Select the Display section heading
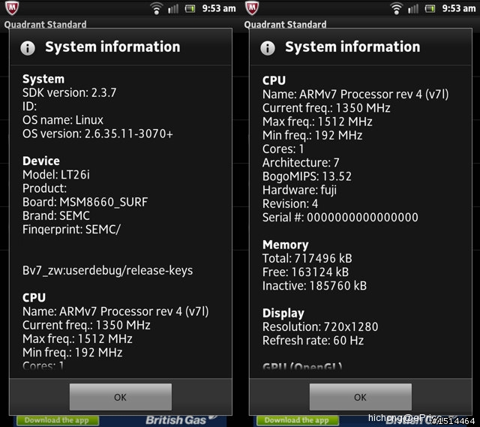The image size is (480, 427). 283,313
